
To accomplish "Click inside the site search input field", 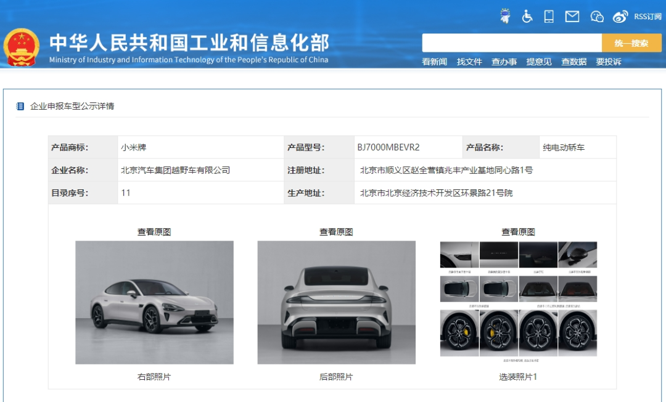I will tap(511, 43).
